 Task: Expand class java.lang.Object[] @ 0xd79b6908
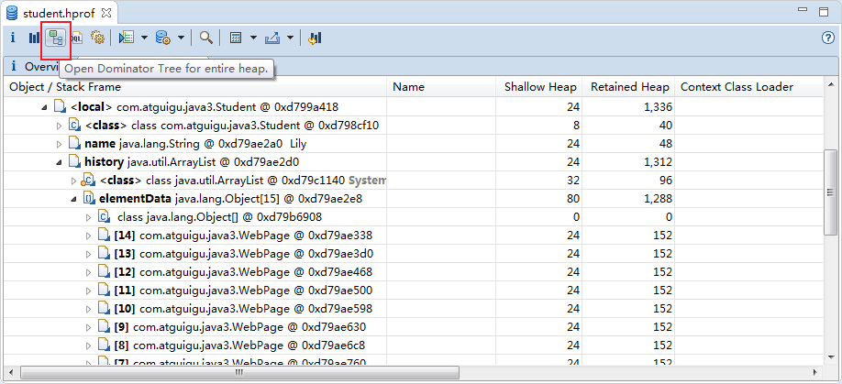coord(89,217)
